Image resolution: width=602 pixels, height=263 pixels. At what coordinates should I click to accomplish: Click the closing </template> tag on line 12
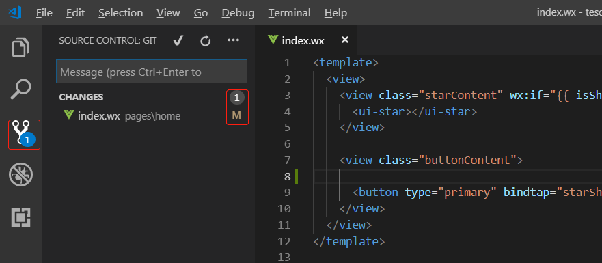349,242
